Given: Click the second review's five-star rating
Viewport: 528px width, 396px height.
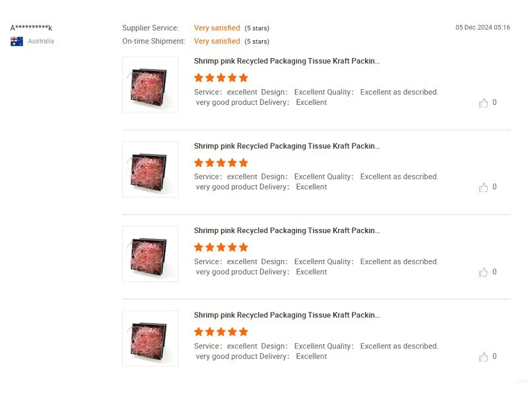Looking at the screenshot, I should [221, 163].
